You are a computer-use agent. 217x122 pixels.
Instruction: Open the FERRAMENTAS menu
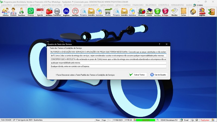178,5
